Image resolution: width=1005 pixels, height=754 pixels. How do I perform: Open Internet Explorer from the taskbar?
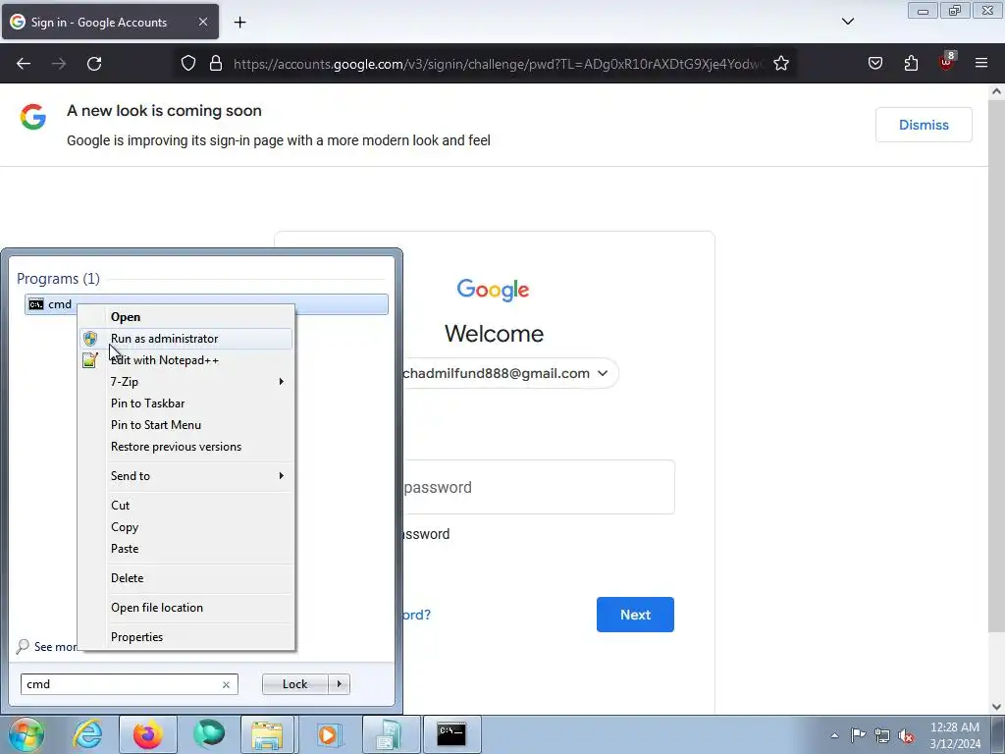pos(87,734)
